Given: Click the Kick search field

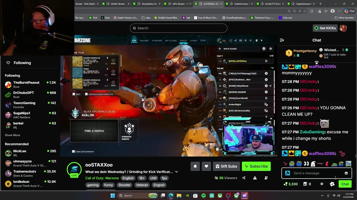Looking at the screenshot, I should (178, 28).
